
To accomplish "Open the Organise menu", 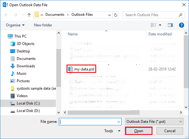I will [x=15, y=25].
